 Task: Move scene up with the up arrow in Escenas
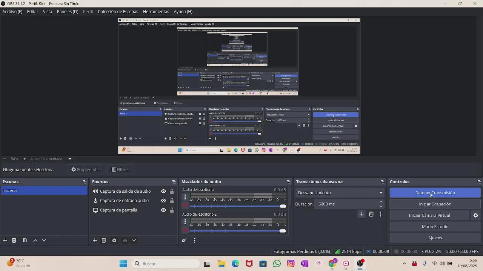pyautogui.click(x=35, y=241)
